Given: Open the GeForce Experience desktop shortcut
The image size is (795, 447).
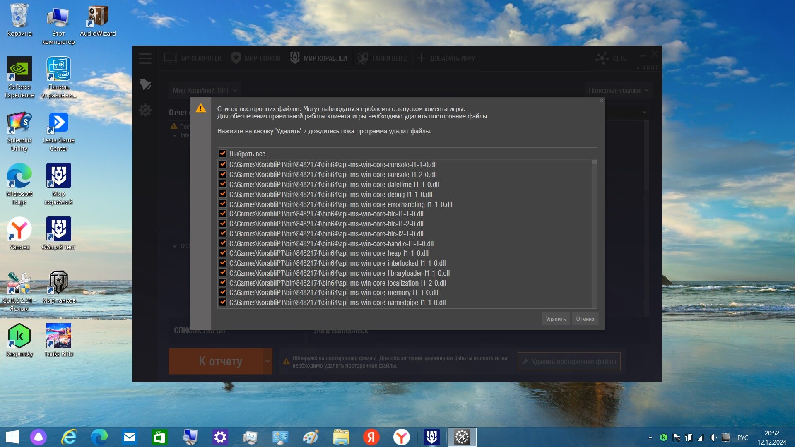Looking at the screenshot, I should coord(19,78).
